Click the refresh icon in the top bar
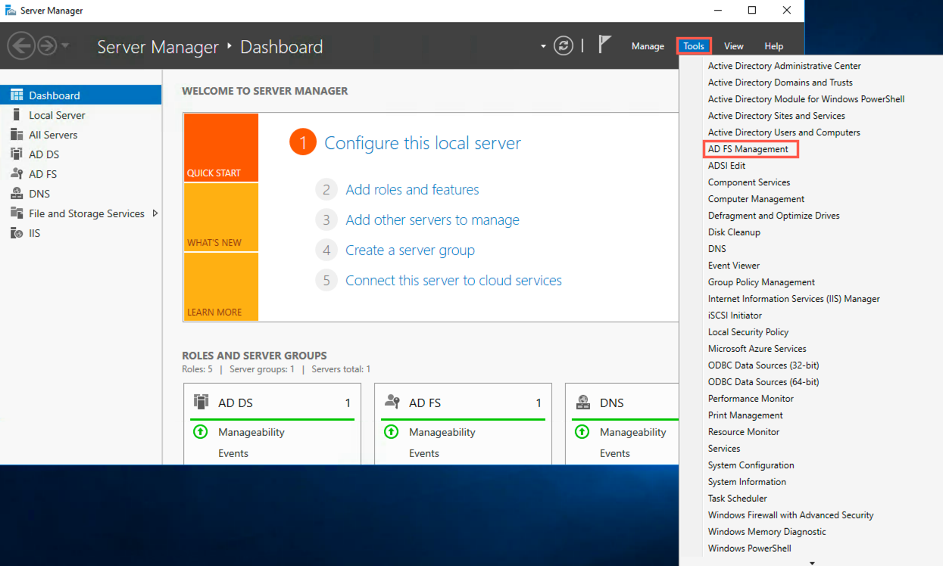The image size is (943, 566). pos(563,45)
